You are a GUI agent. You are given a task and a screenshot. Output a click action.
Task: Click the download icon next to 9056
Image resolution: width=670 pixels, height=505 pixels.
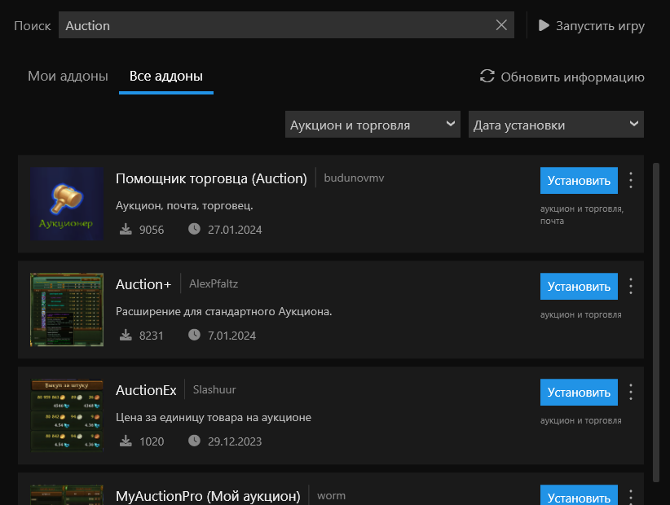click(x=126, y=229)
